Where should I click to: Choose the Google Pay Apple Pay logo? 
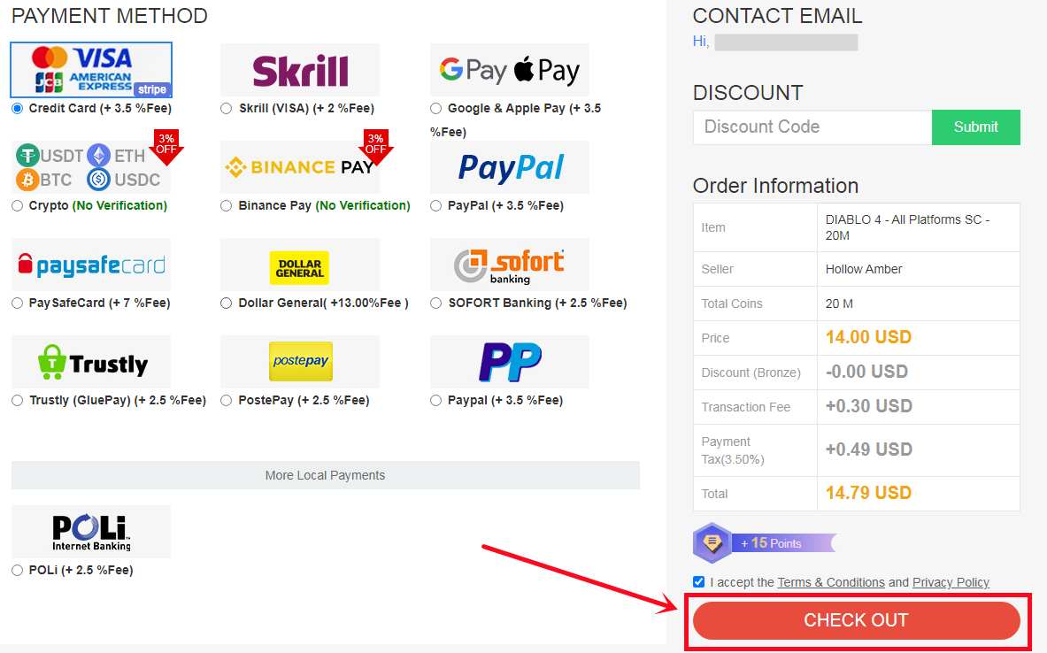pos(510,70)
